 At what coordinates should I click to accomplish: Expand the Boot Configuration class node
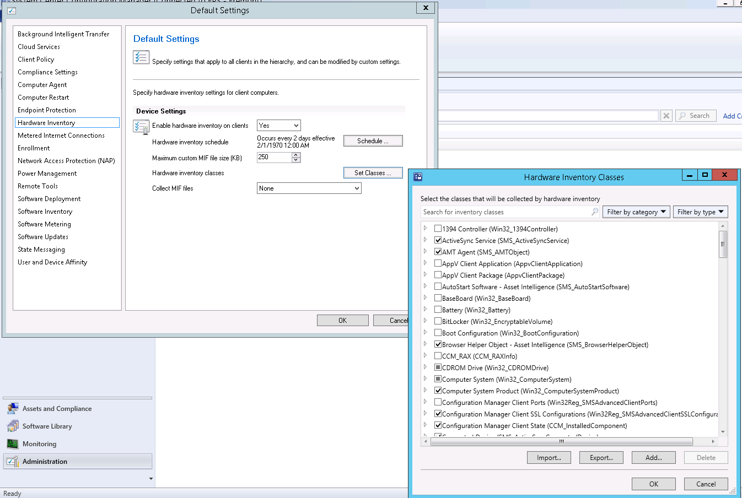pos(426,333)
